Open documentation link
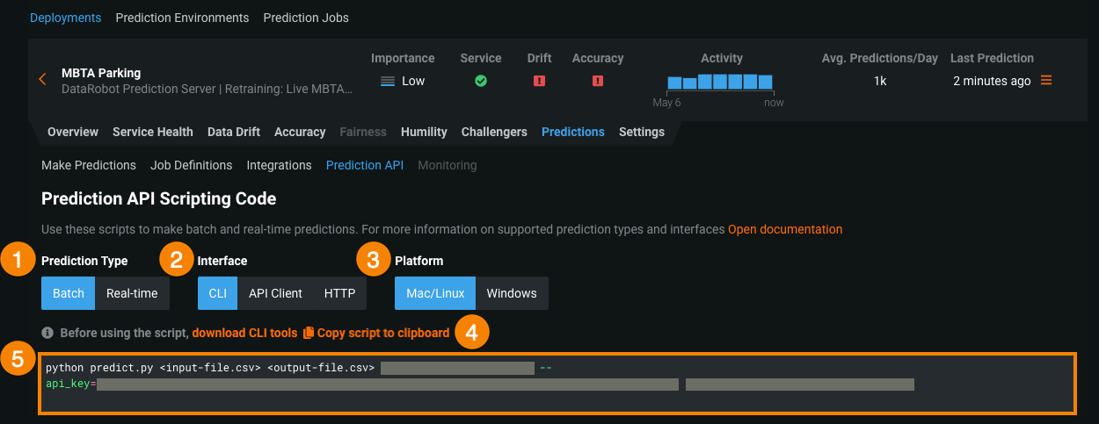 coord(784,229)
